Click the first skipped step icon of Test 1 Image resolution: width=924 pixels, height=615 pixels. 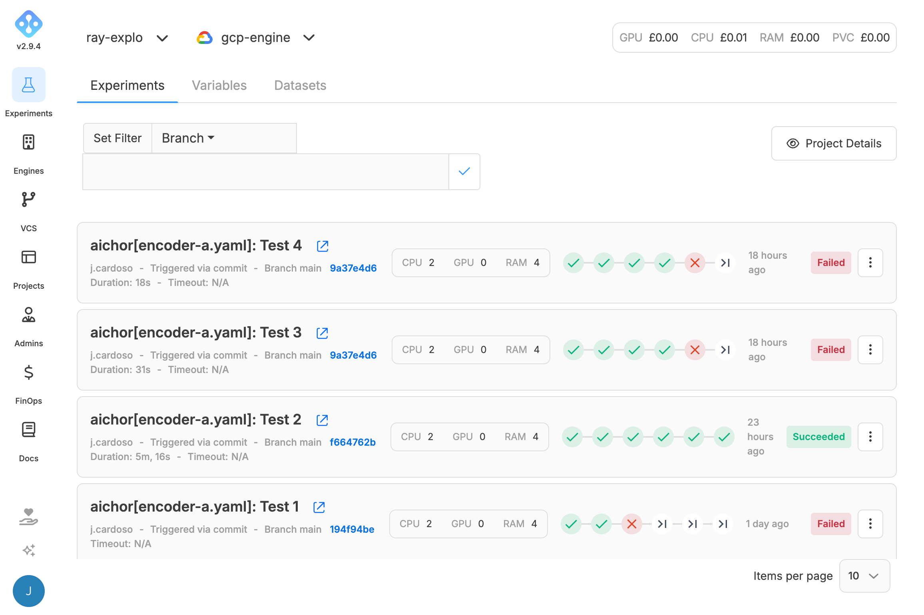(662, 524)
